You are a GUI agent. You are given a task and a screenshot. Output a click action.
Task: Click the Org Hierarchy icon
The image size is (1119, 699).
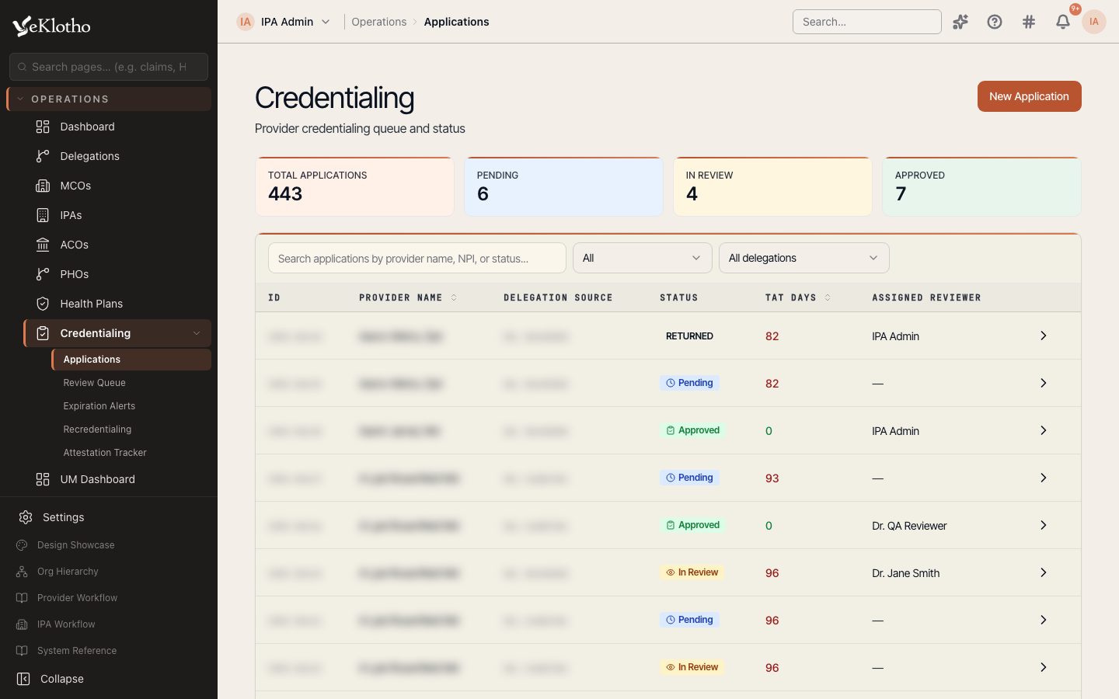tap(22, 572)
